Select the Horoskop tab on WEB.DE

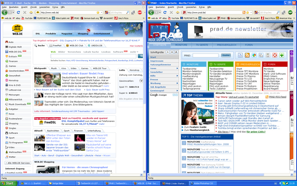tap(134, 70)
